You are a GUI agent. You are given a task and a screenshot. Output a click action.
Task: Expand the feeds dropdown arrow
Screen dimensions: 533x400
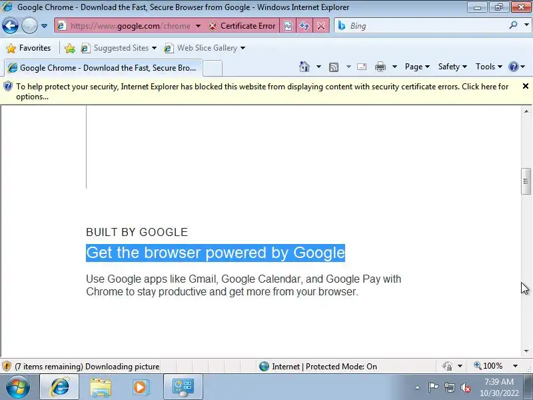[x=348, y=67]
